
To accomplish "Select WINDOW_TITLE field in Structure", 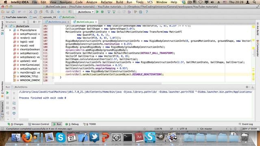I will (26, 76).
